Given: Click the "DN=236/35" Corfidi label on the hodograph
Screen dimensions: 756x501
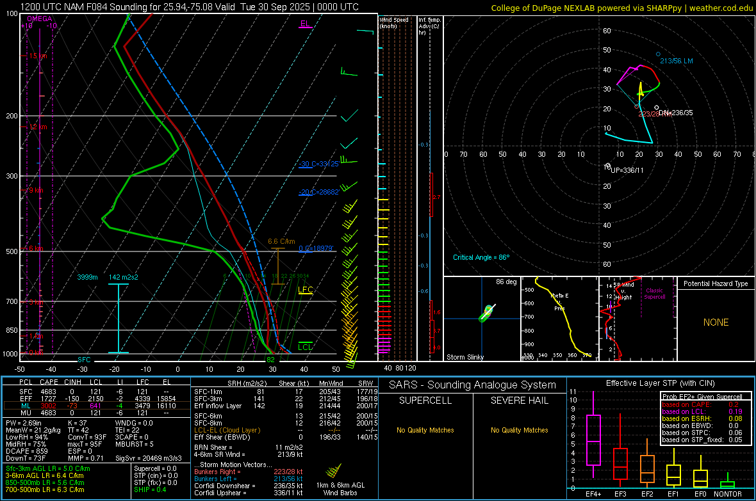Looking at the screenshot, I should 675,113.
